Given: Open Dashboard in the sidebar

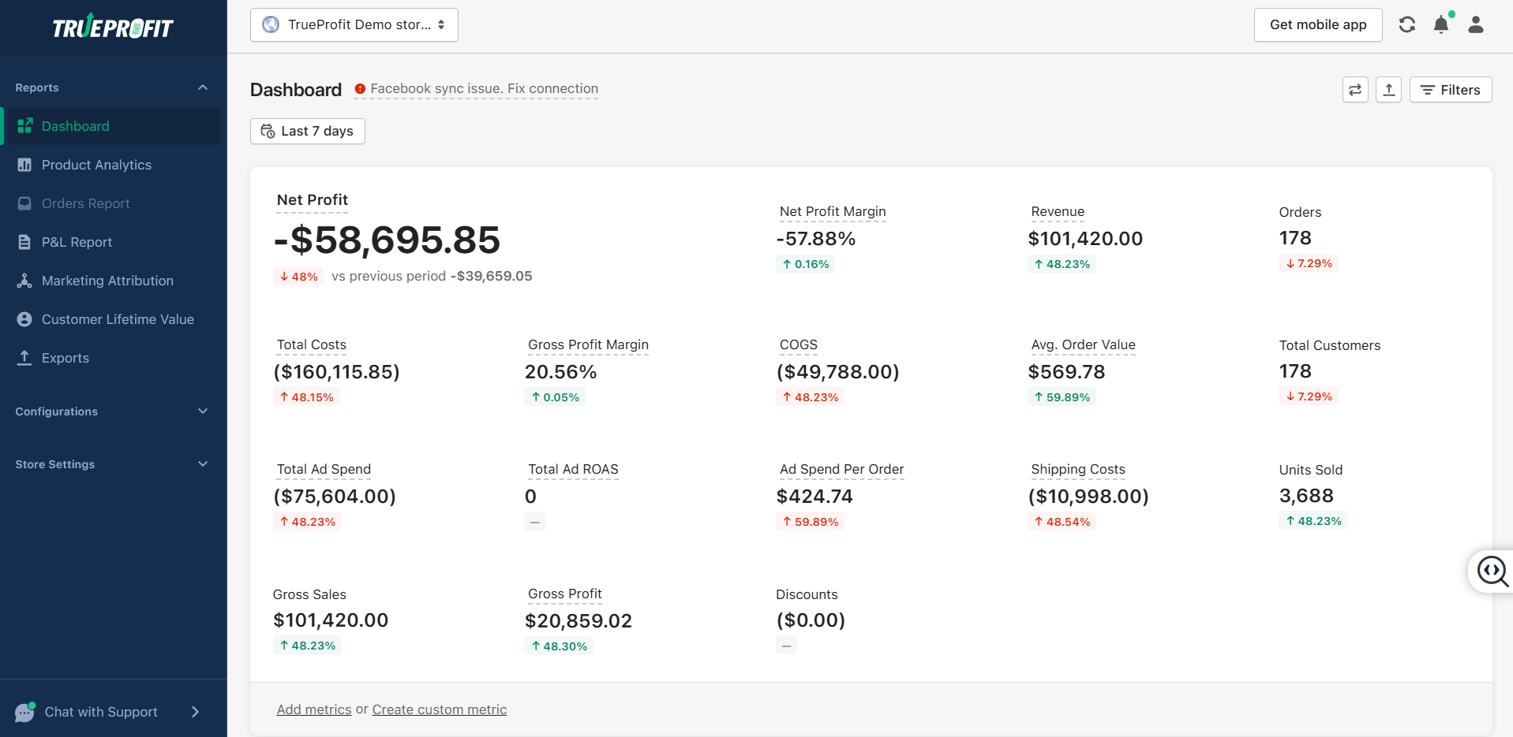Looking at the screenshot, I should click(x=111, y=126).
